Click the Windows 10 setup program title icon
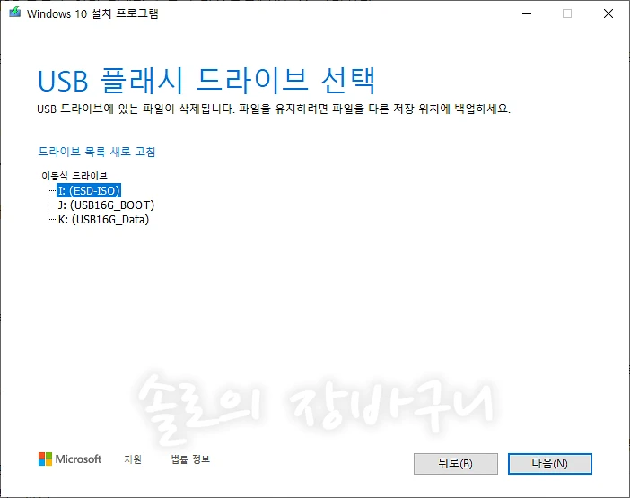The height and width of the screenshot is (498, 630). click(15, 13)
